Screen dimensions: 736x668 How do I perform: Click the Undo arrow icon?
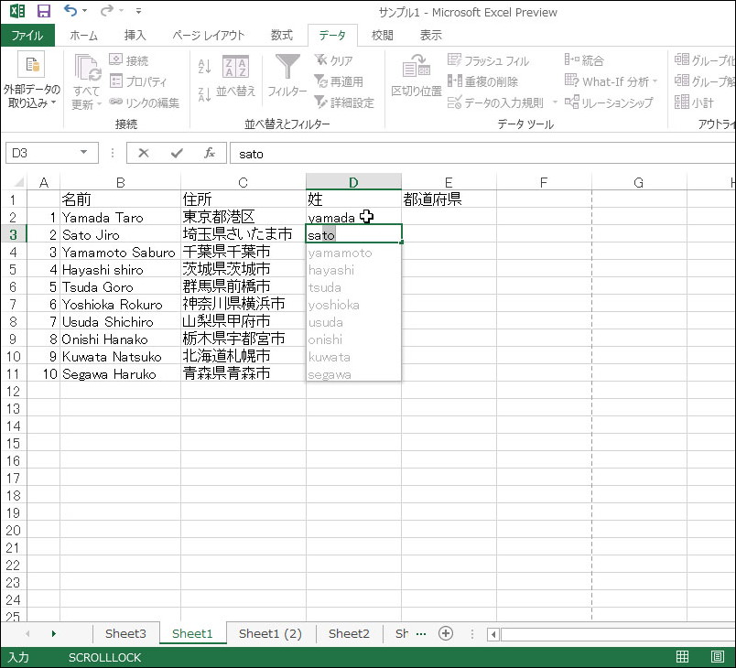tap(70, 10)
